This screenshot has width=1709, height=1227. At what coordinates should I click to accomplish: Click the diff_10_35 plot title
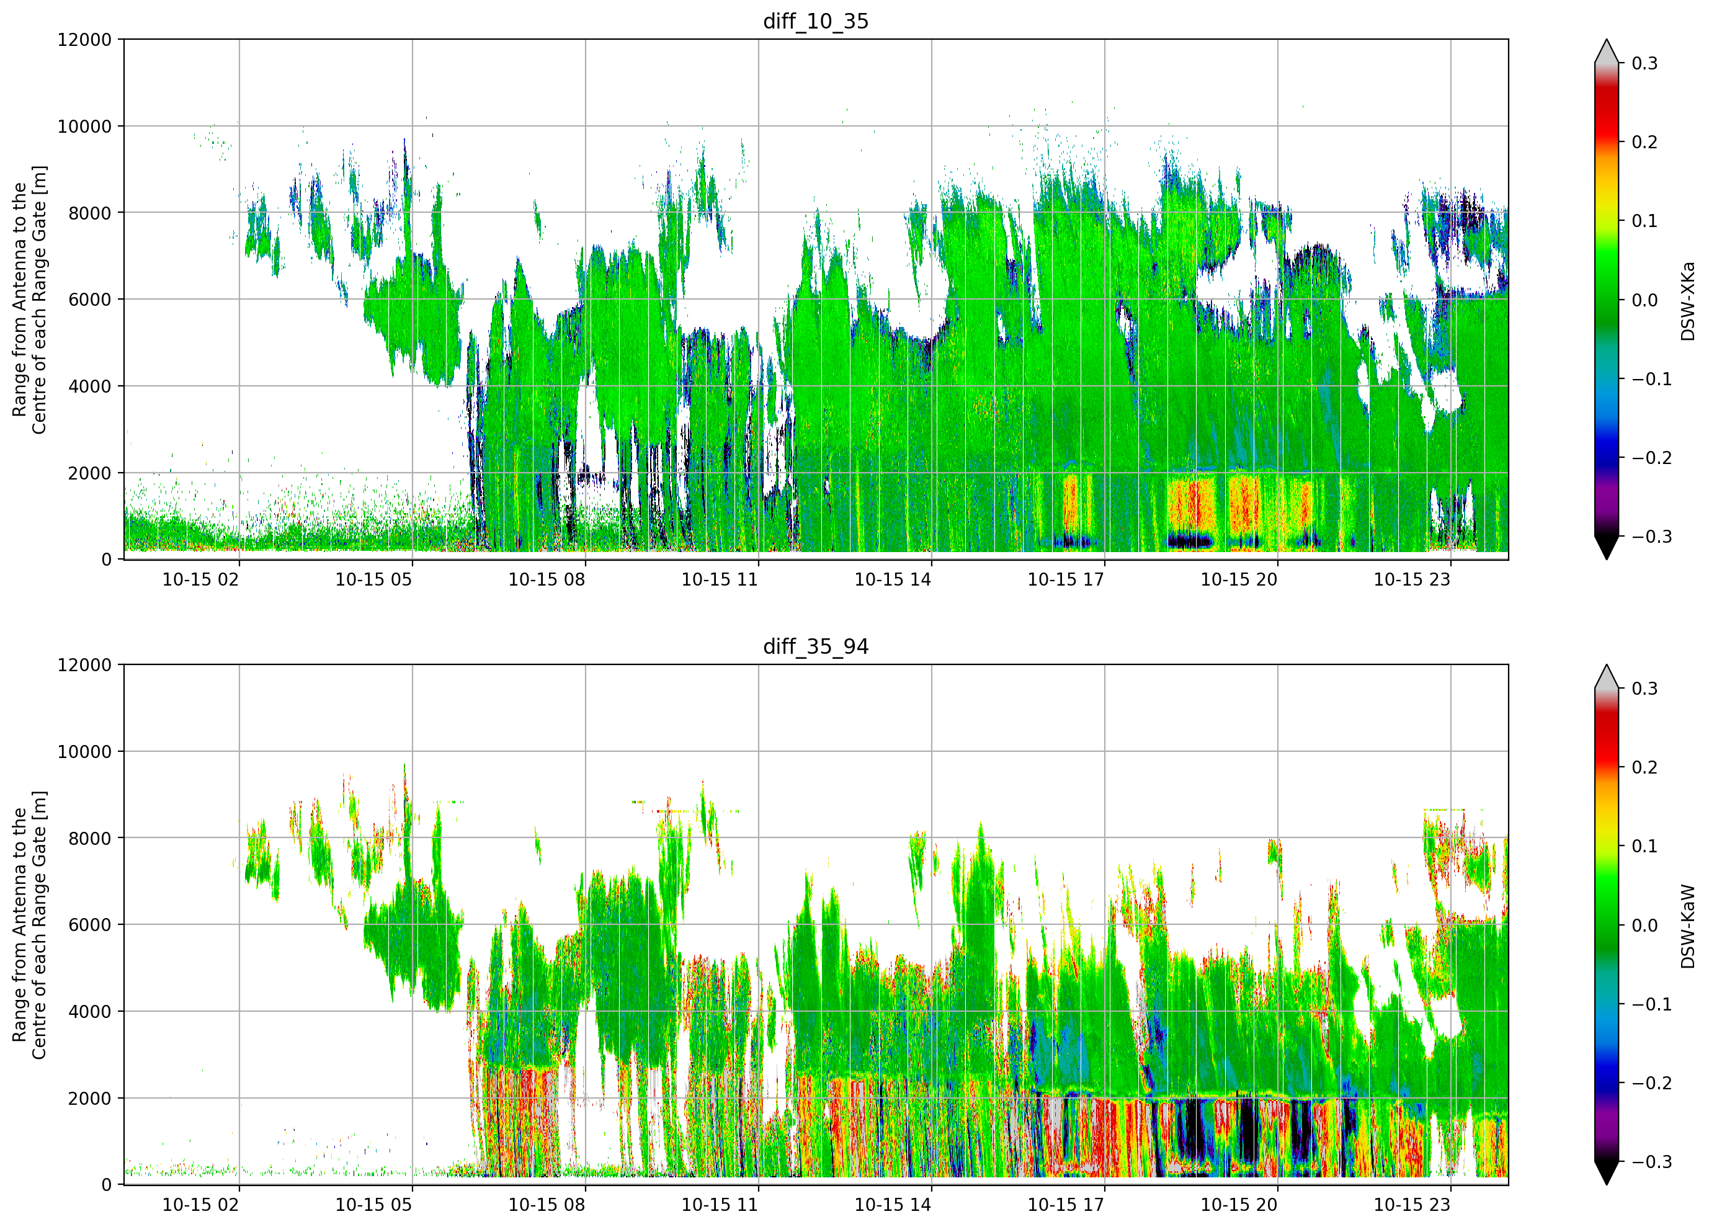[x=816, y=21]
